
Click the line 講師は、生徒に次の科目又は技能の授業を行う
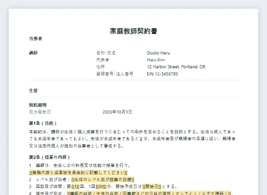(x=80, y=165)
